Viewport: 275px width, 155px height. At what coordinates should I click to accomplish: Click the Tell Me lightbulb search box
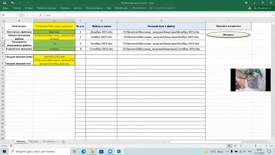pos(162,8)
